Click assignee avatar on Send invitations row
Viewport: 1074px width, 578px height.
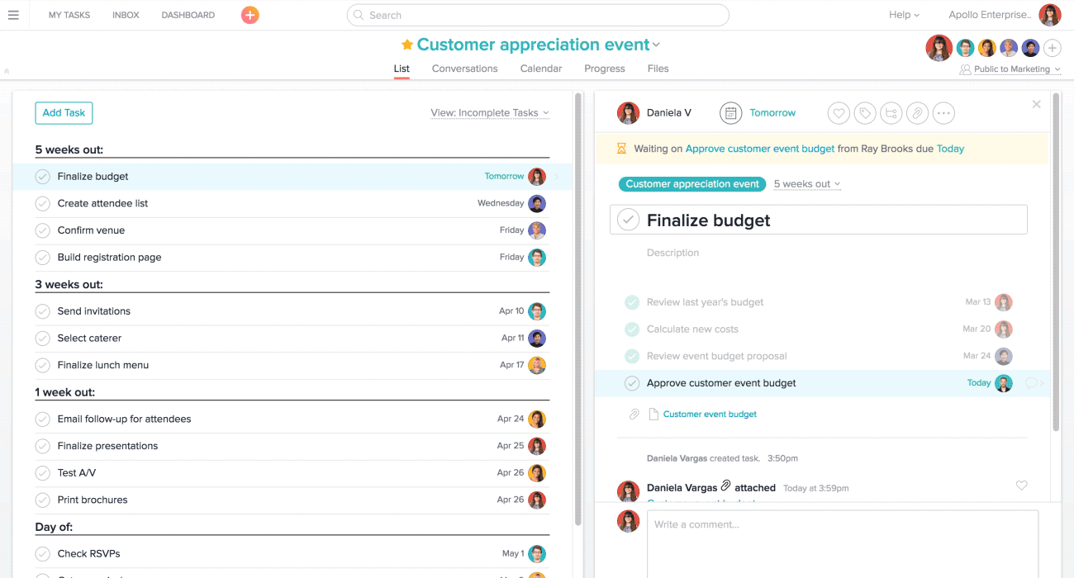pos(537,311)
